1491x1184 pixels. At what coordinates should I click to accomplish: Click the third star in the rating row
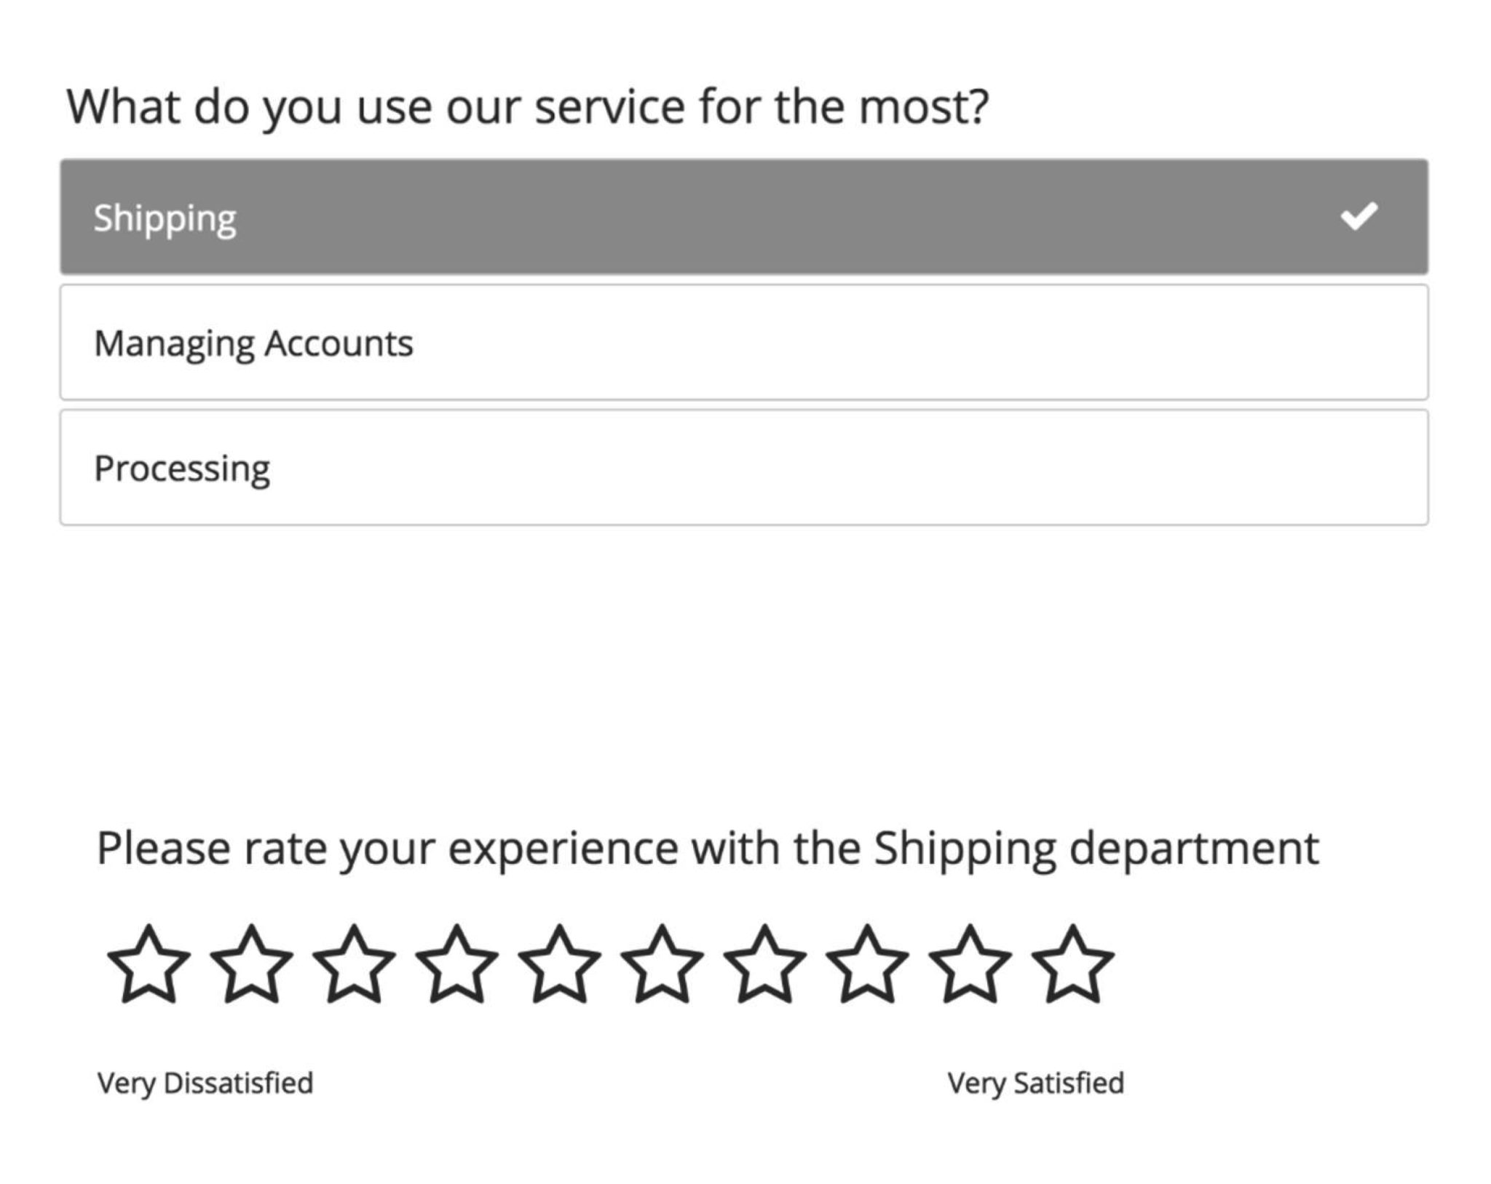pyautogui.click(x=354, y=966)
